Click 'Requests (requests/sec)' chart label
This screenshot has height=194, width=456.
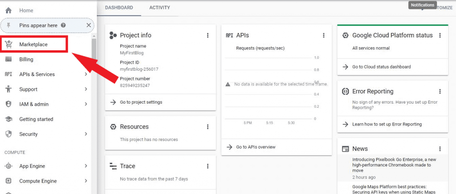[x=260, y=48]
